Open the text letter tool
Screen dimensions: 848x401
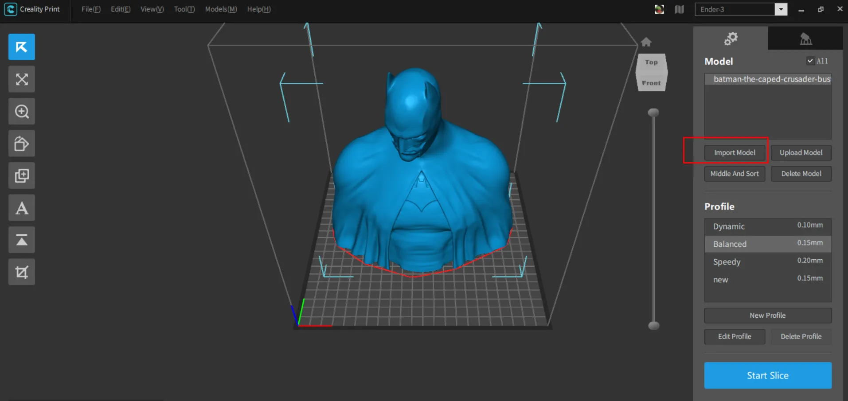coord(21,208)
